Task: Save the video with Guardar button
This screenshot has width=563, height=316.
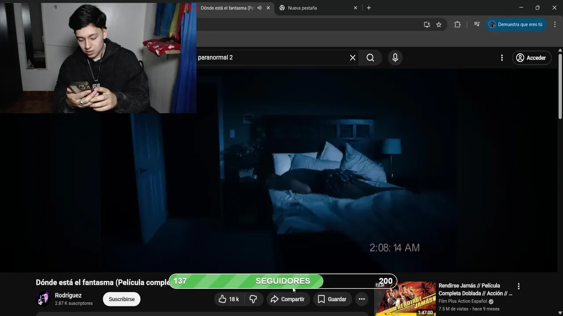Action: point(332,299)
